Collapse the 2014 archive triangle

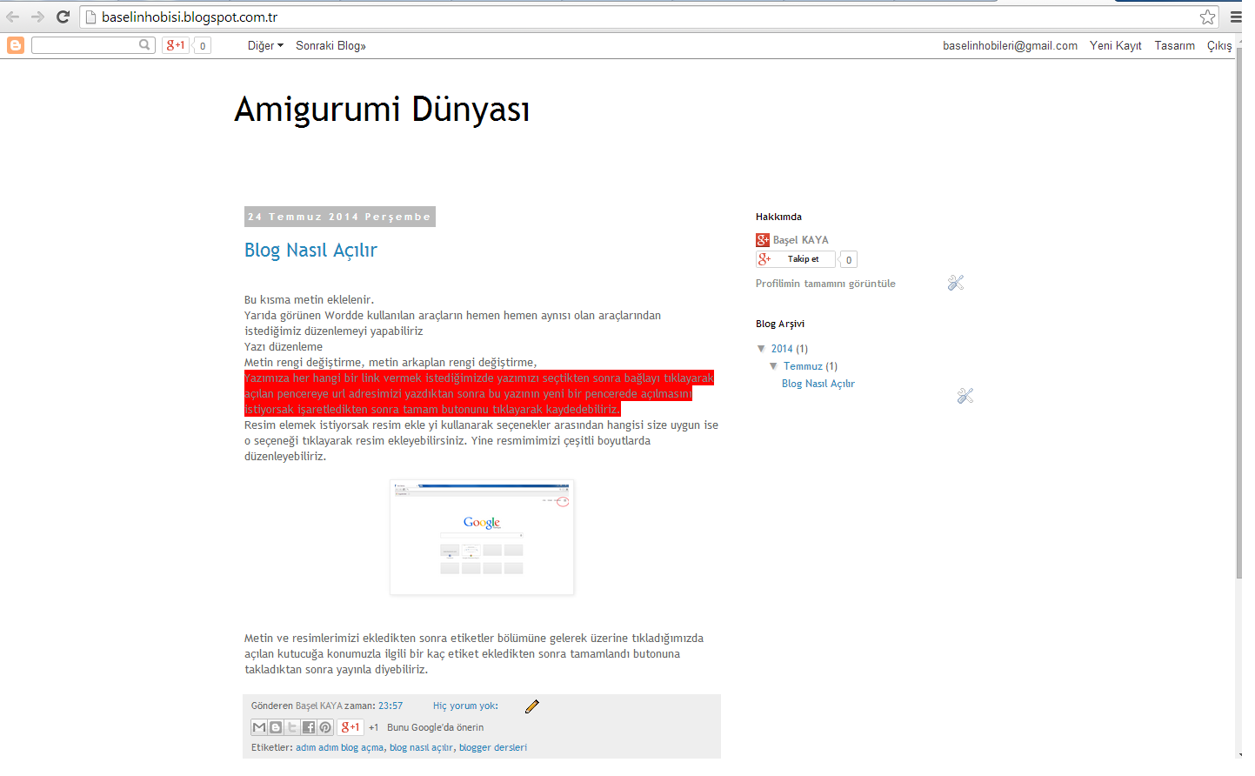point(761,349)
